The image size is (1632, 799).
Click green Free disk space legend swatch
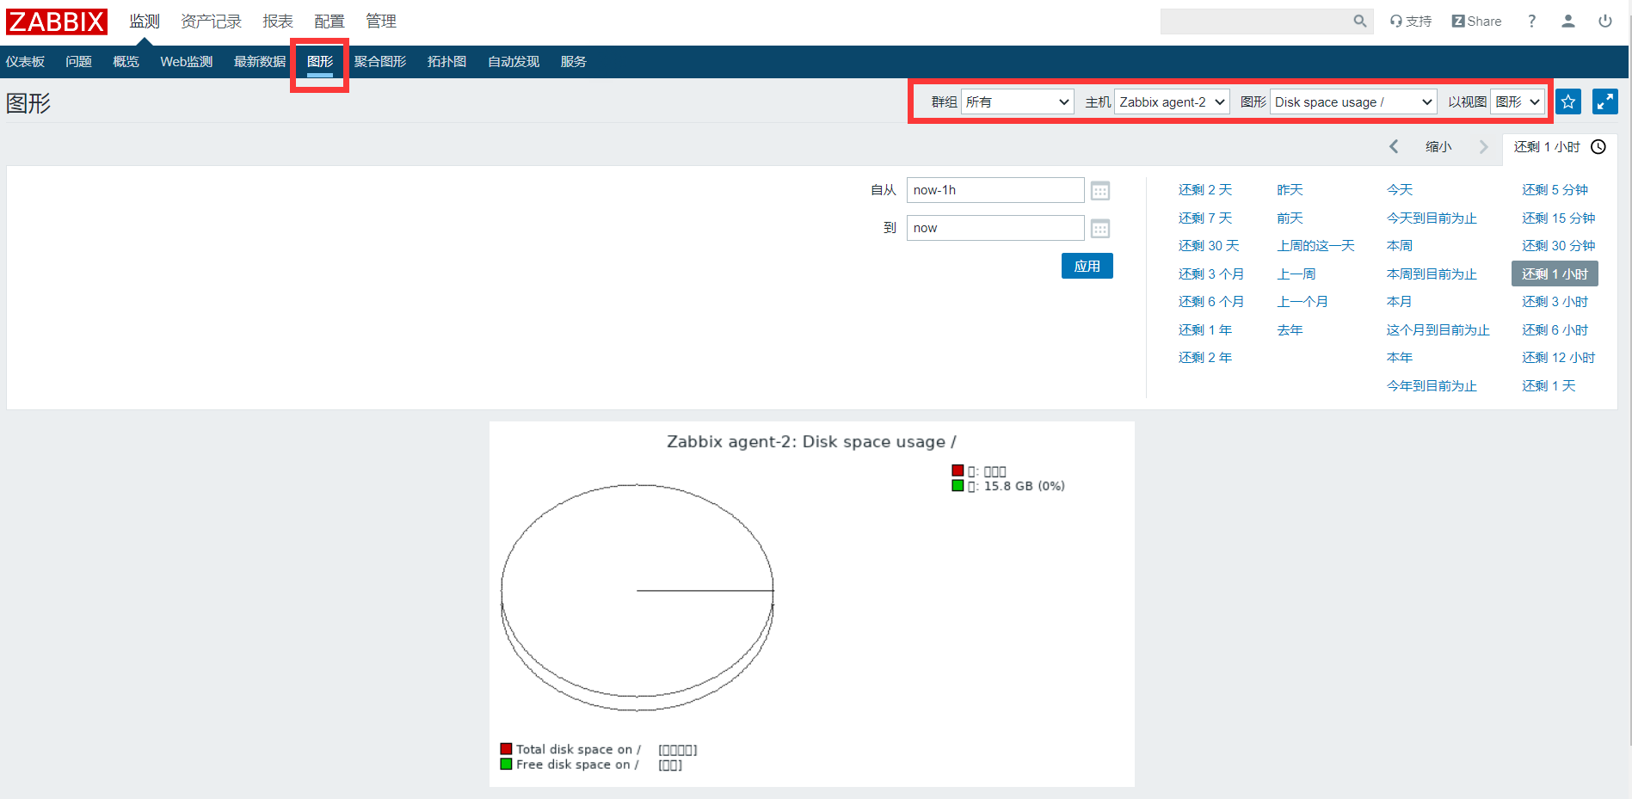506,764
